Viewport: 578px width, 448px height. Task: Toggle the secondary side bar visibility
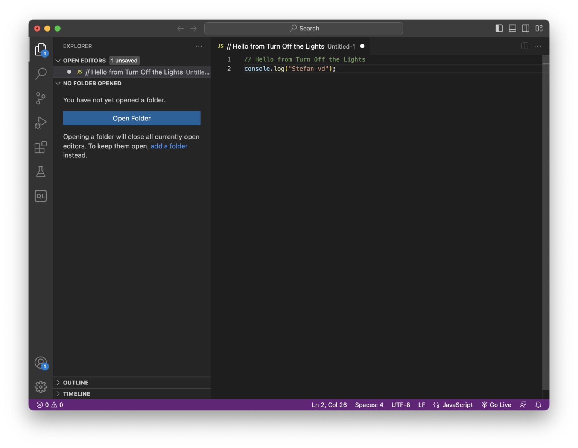[x=526, y=28]
